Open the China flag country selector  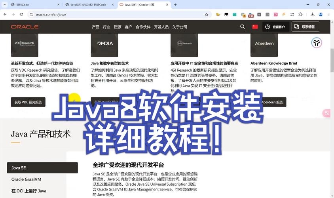[255, 27]
